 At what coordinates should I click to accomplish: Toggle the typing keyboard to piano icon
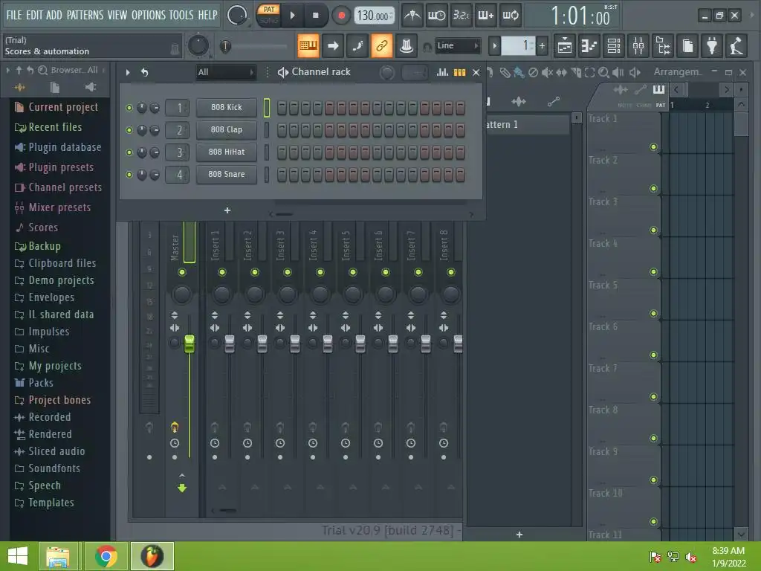point(308,45)
